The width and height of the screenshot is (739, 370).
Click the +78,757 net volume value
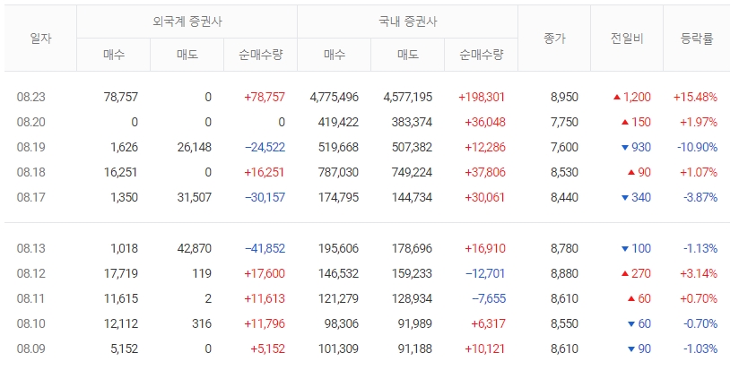tap(265, 97)
